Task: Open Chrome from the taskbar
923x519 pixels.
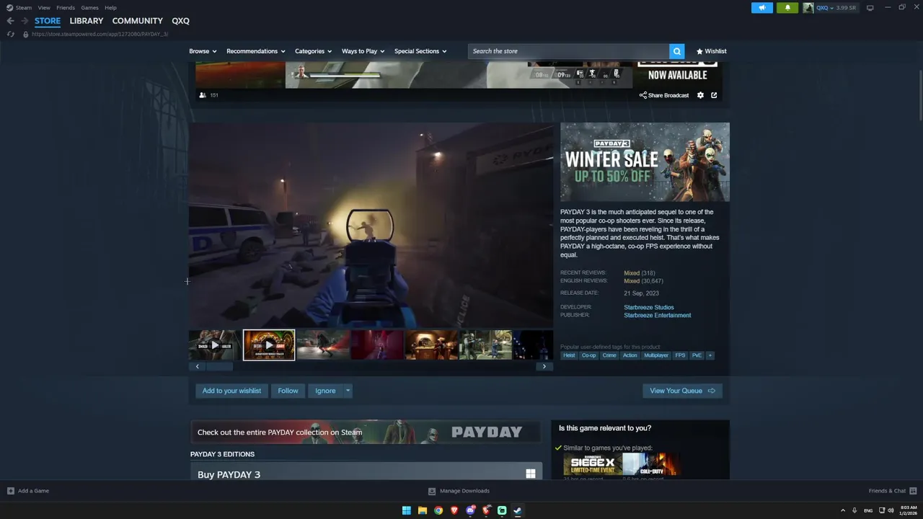Action: click(x=438, y=510)
